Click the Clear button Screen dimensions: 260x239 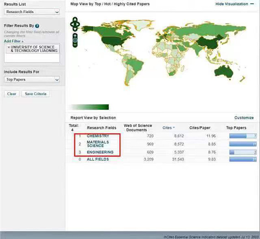pyautogui.click(x=11, y=94)
